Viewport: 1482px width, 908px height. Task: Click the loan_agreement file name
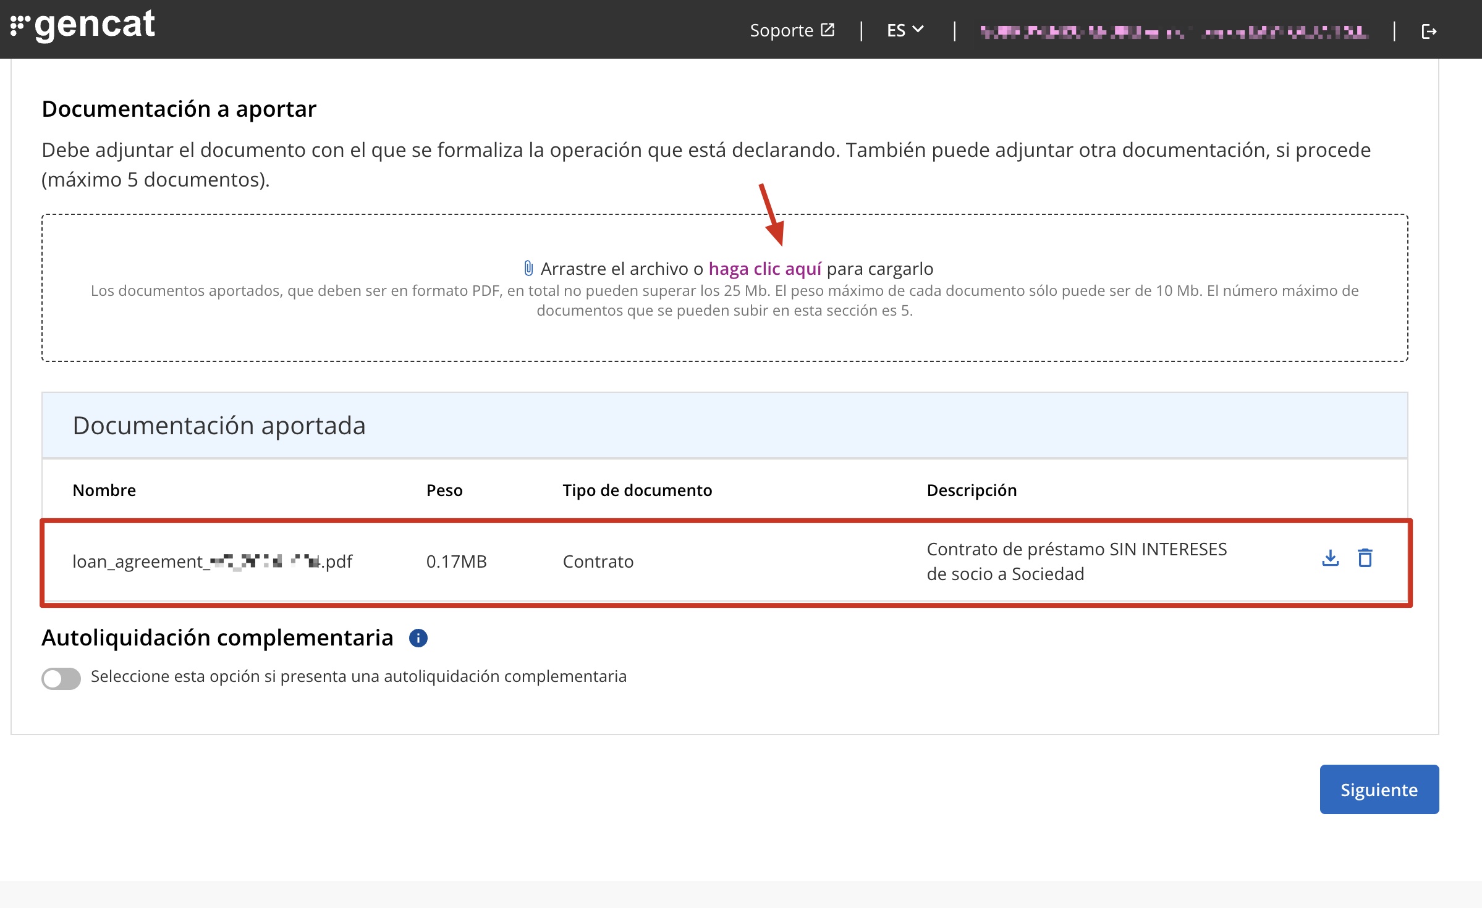click(x=212, y=561)
